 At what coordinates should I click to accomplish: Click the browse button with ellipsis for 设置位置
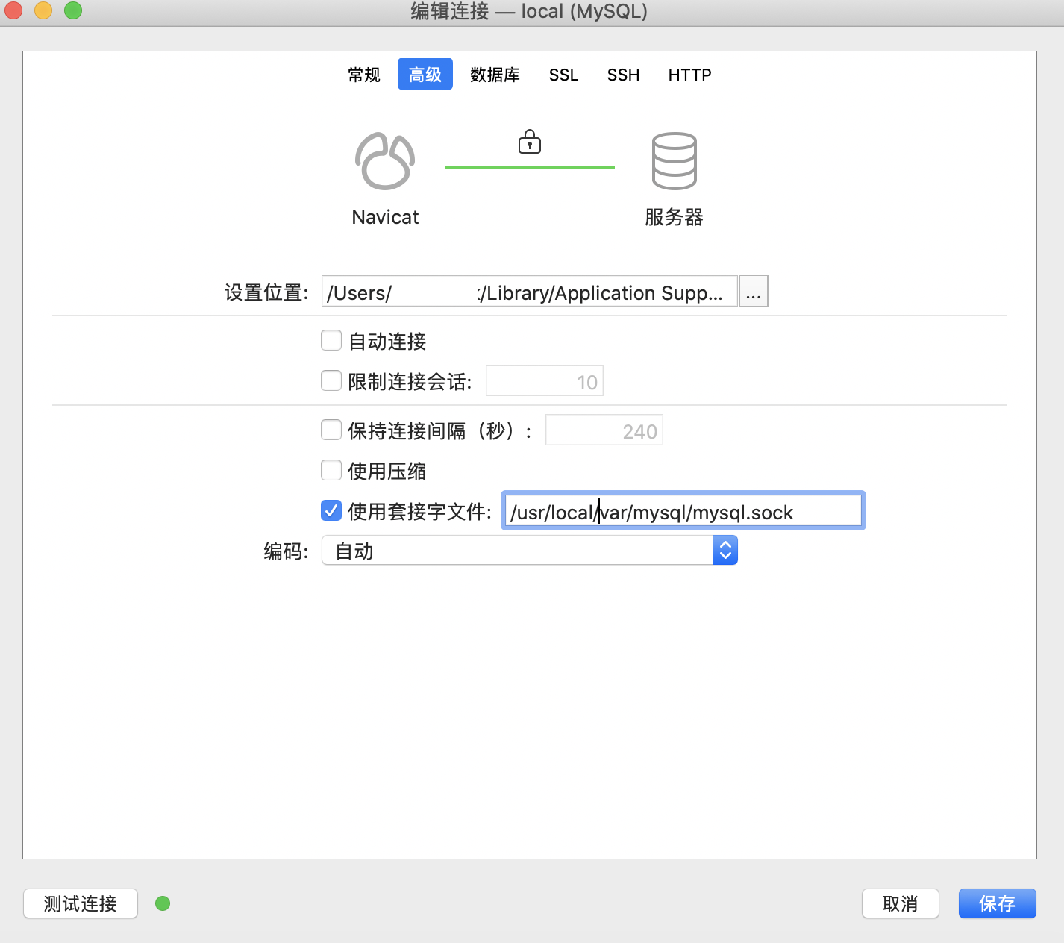point(754,292)
